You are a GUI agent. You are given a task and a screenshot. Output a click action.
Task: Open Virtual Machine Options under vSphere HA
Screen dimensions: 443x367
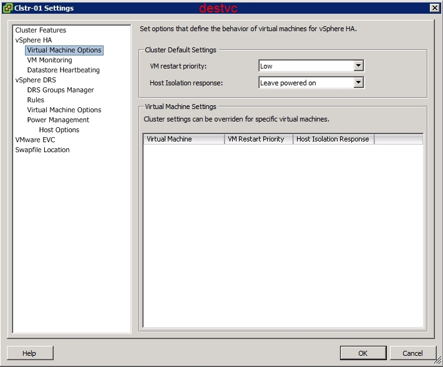tap(64, 50)
